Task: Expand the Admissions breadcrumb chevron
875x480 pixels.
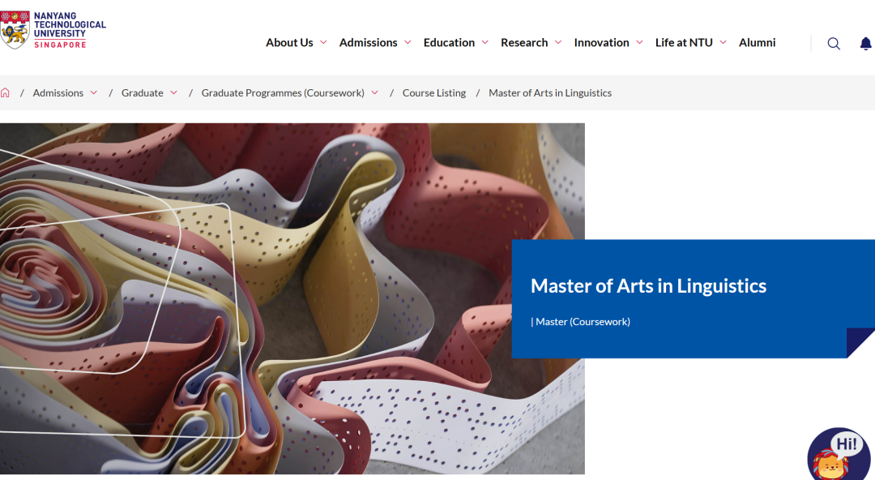Action: coord(93,93)
